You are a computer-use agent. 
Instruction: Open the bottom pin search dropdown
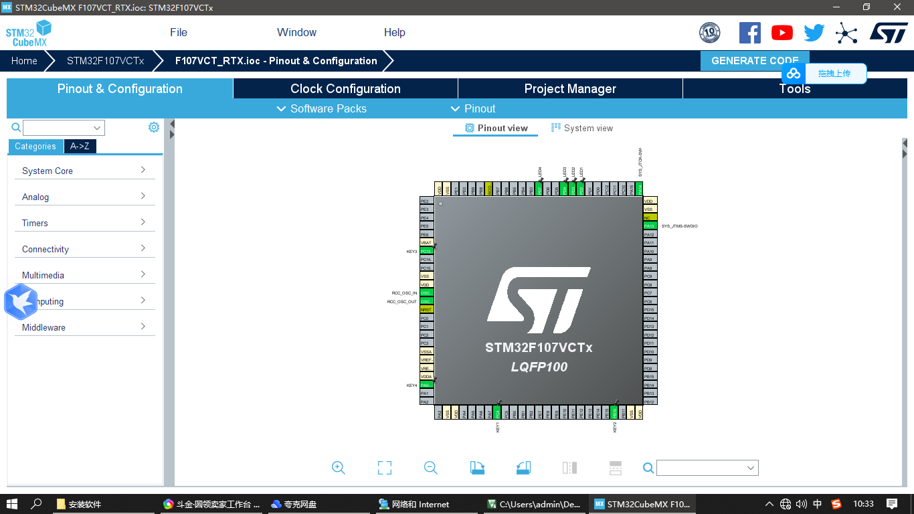[707, 468]
